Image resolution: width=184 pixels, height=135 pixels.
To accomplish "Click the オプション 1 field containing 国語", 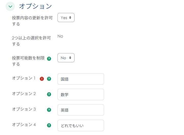I will (81, 79).
